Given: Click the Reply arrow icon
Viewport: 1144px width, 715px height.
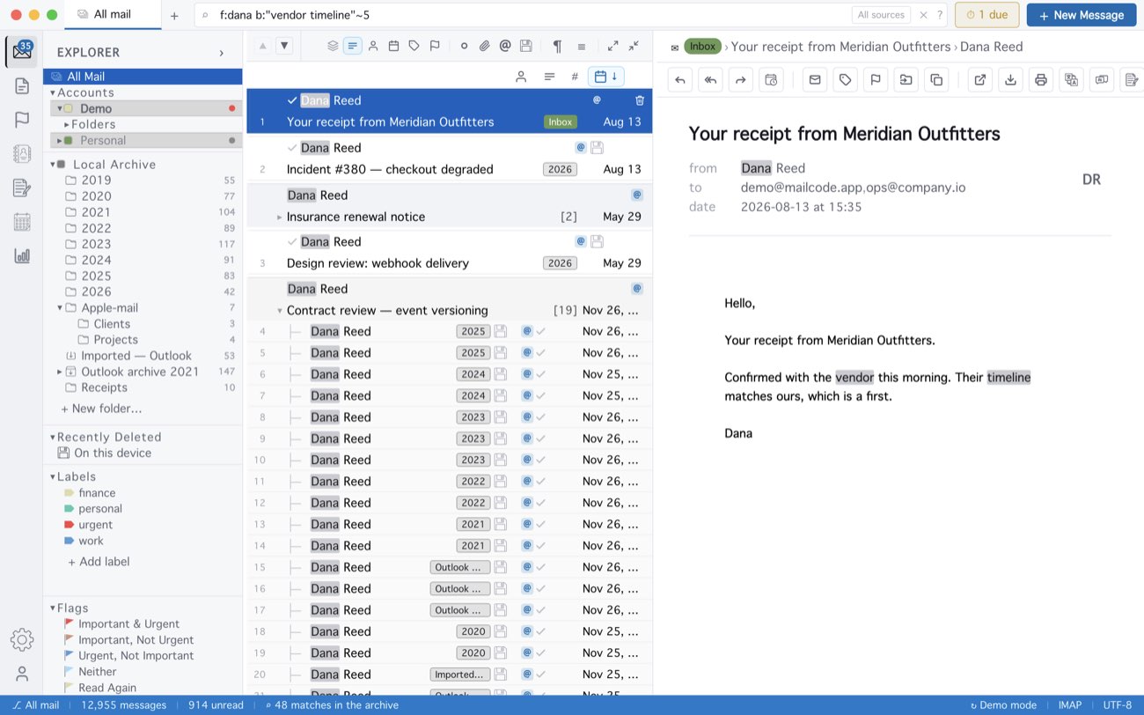Looking at the screenshot, I should (680, 80).
